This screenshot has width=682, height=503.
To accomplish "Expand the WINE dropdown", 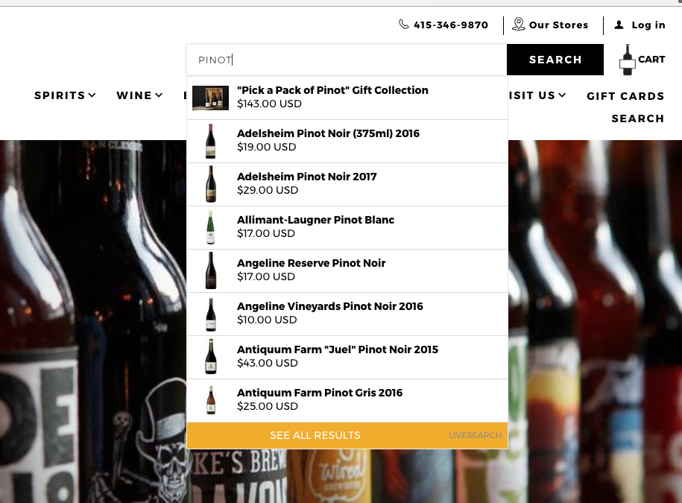I will tap(139, 95).
